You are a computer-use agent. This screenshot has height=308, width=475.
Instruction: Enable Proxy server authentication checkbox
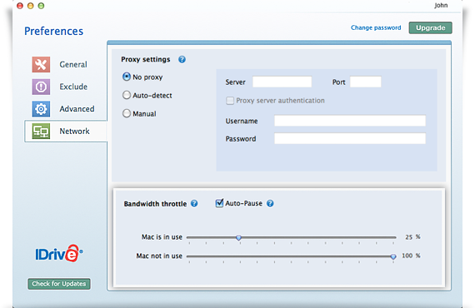[x=230, y=101]
